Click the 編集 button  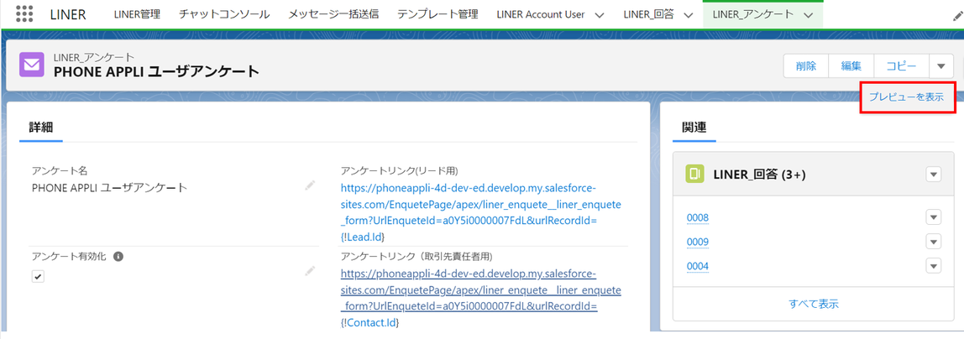(851, 65)
